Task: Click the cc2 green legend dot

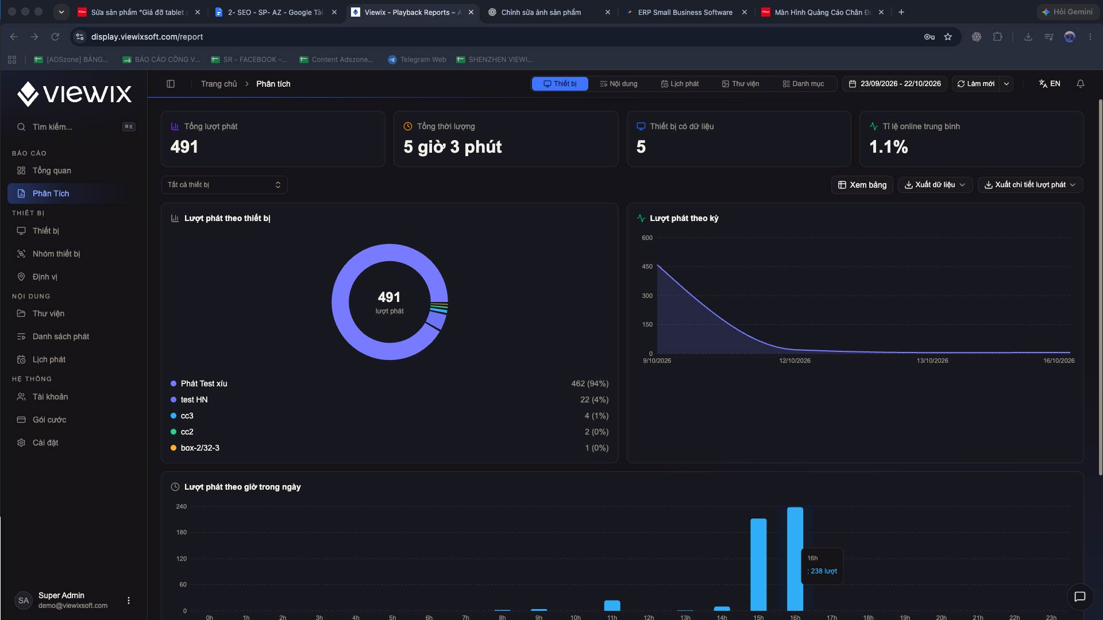Action: click(x=173, y=432)
